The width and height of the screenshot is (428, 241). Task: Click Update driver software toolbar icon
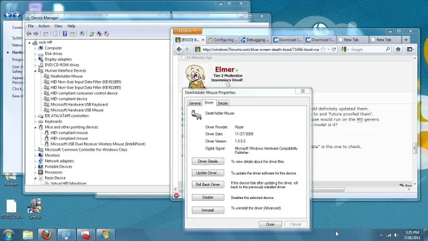(x=91, y=34)
